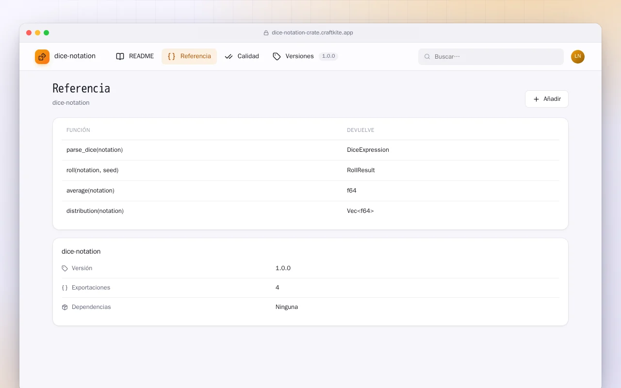
Task: Select the distribution(notation) row
Action: point(310,211)
